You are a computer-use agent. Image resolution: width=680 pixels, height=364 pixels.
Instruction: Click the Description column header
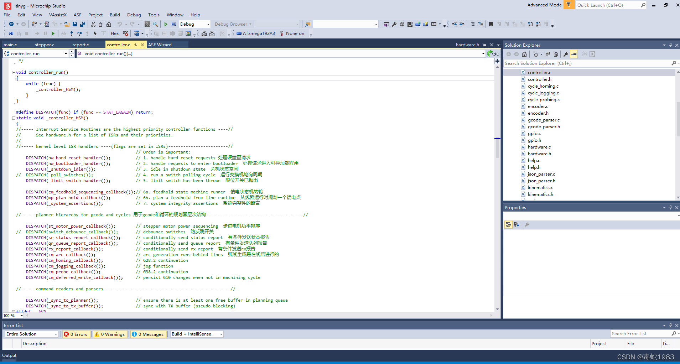point(35,344)
